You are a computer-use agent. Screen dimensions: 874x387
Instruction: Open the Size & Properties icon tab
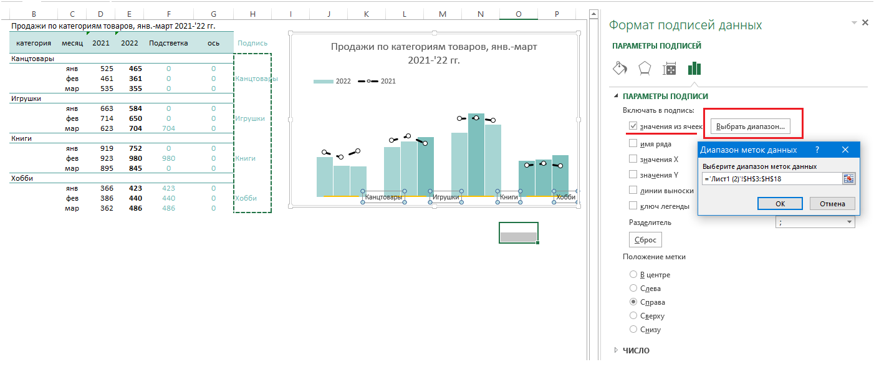670,69
